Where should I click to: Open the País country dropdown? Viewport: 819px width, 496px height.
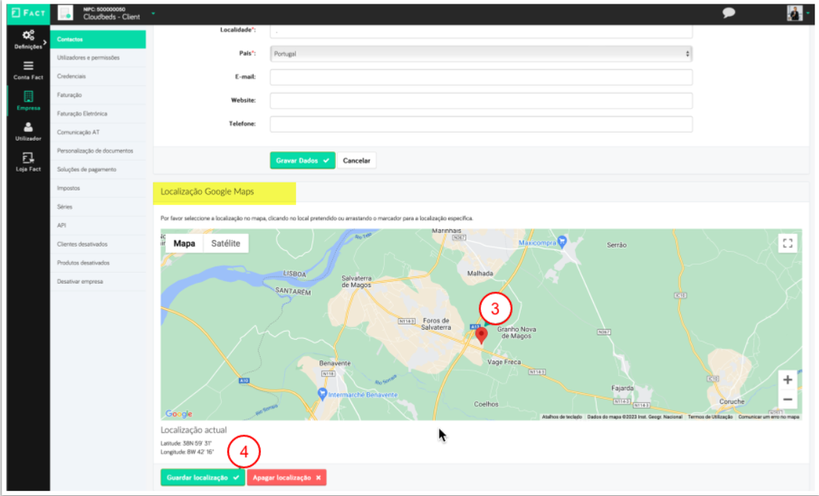[x=481, y=54]
